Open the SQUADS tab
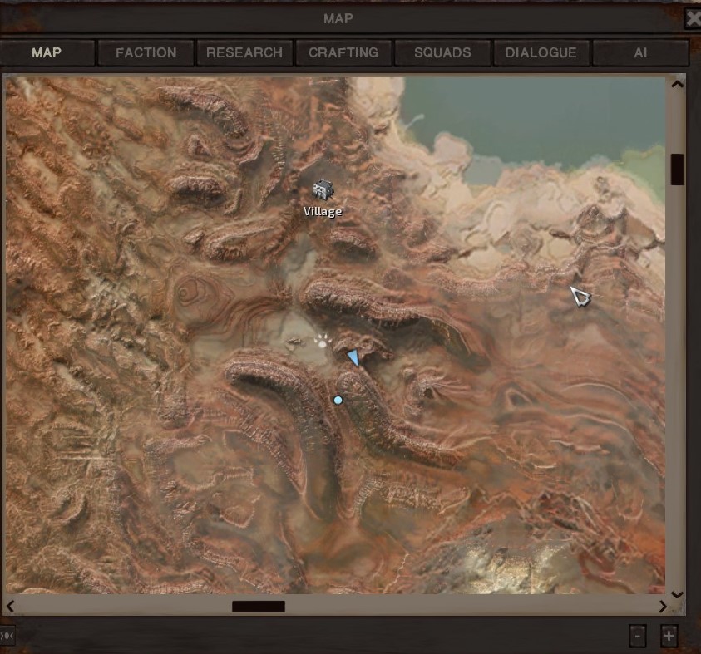 (442, 52)
